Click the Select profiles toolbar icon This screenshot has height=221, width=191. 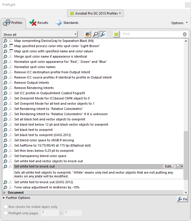[88, 34]
